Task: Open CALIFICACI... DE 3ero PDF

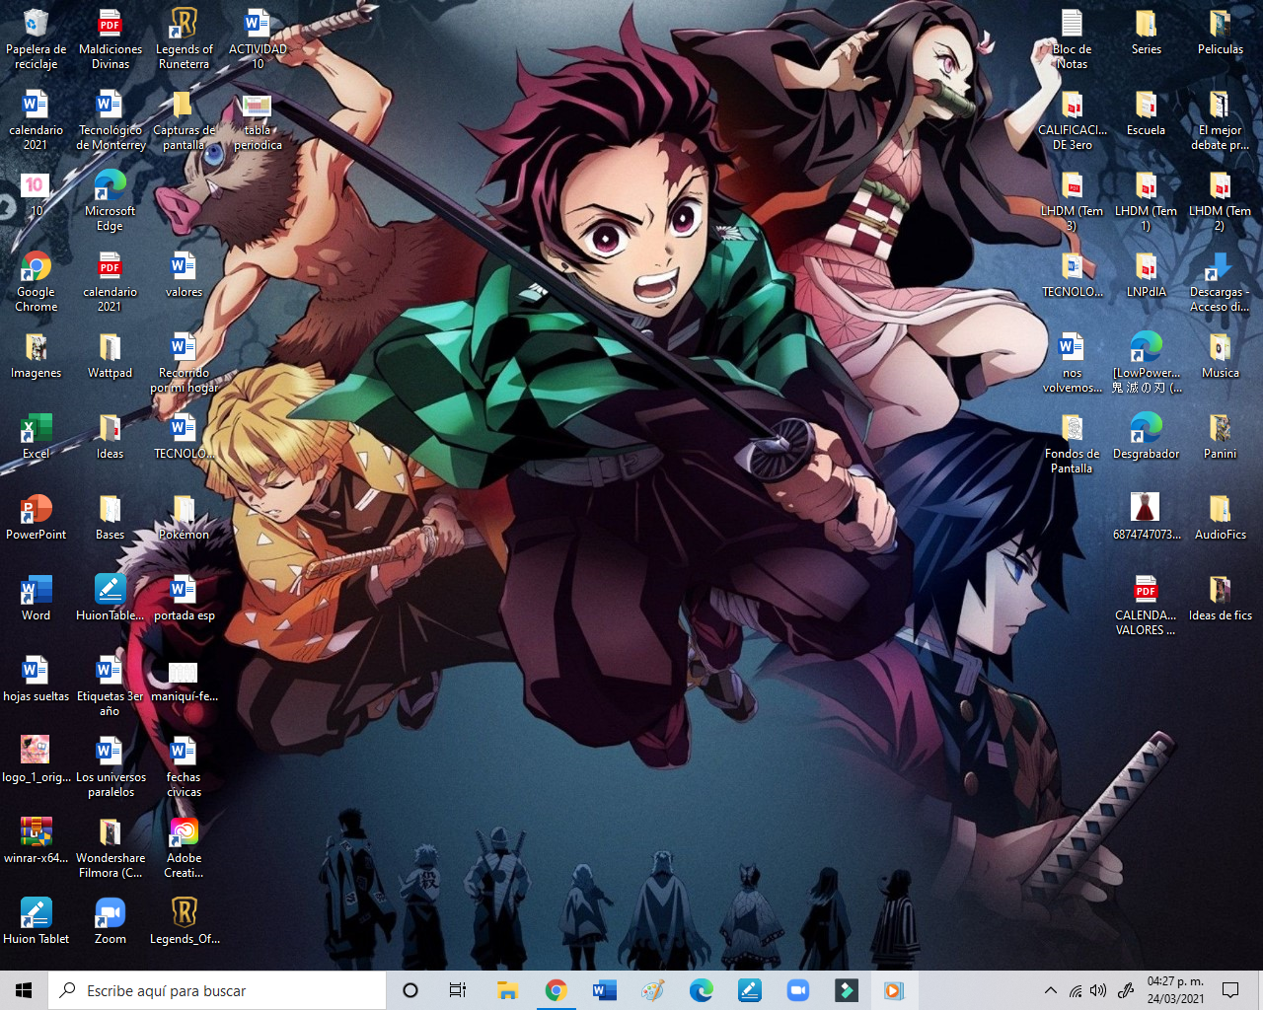Action: click(1072, 120)
